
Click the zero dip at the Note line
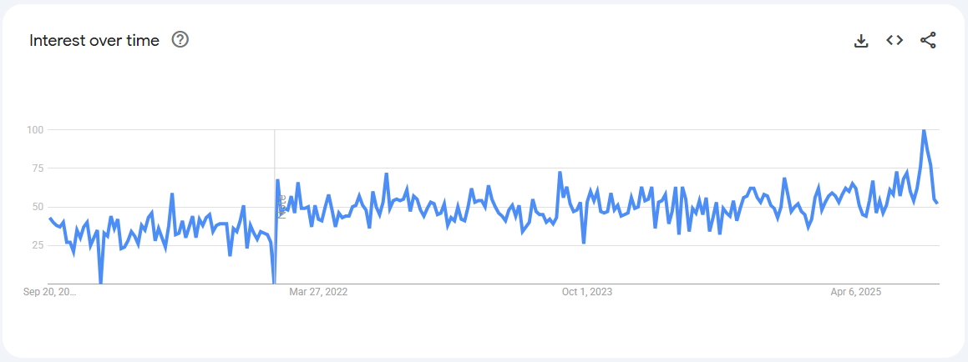[x=274, y=283]
